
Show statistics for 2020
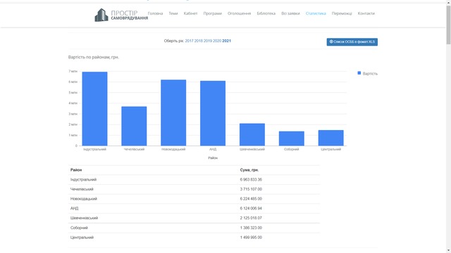point(217,41)
